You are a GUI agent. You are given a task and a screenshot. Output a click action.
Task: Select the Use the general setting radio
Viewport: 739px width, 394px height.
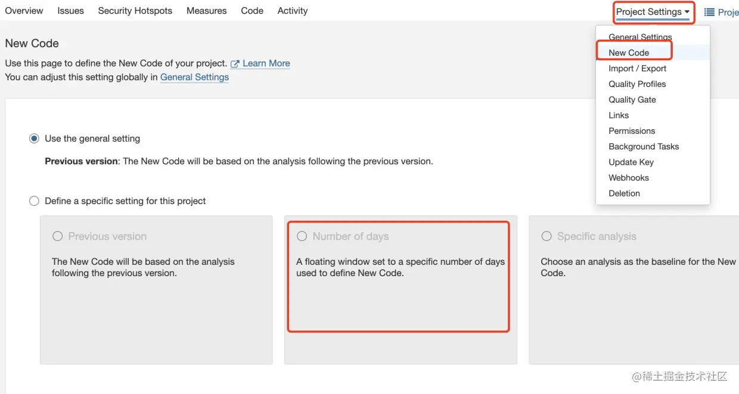(34, 139)
